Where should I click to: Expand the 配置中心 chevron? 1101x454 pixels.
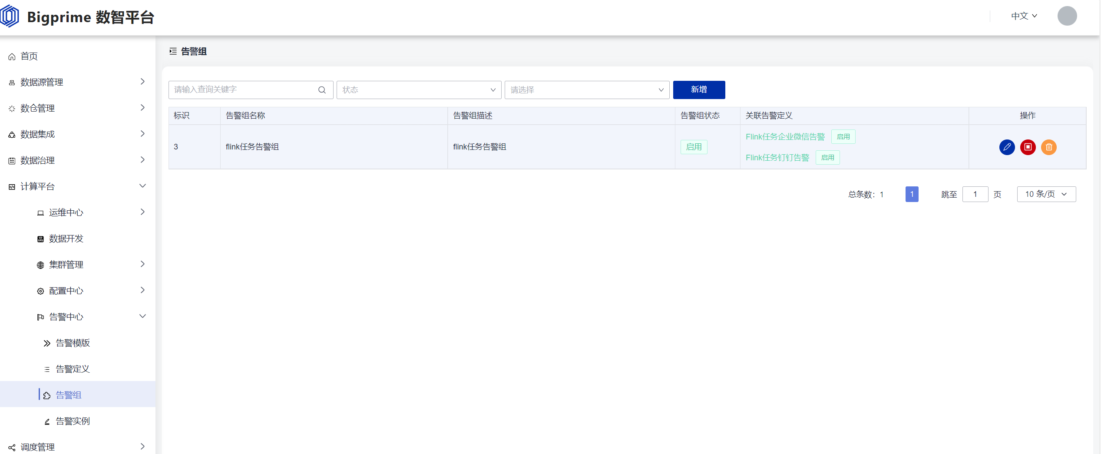tap(142, 290)
